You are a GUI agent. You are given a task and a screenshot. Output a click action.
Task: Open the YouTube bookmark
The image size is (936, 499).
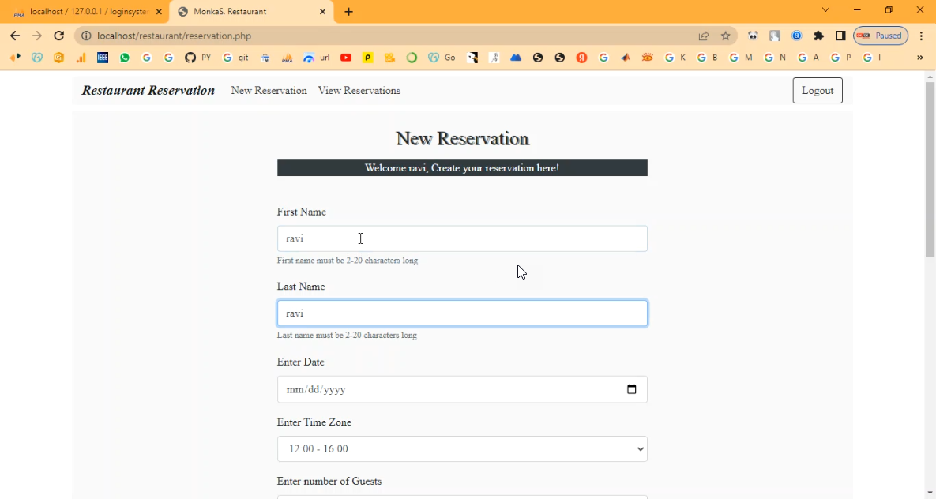(346, 58)
